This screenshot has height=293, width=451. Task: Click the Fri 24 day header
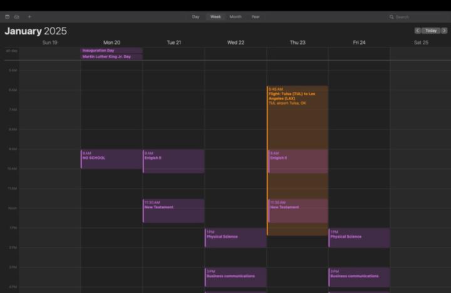click(360, 43)
